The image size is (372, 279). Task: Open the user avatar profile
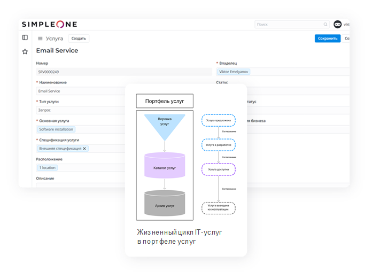pos(337,24)
